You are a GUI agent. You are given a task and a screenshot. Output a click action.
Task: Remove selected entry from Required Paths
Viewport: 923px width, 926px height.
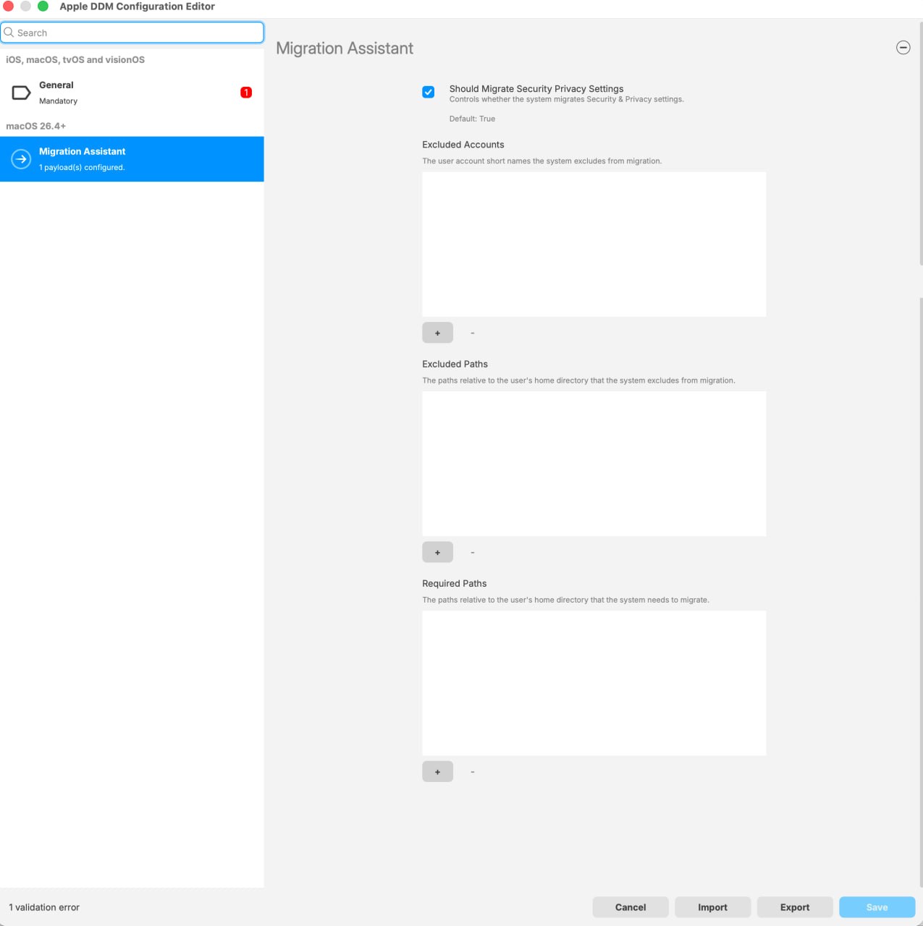click(x=473, y=771)
